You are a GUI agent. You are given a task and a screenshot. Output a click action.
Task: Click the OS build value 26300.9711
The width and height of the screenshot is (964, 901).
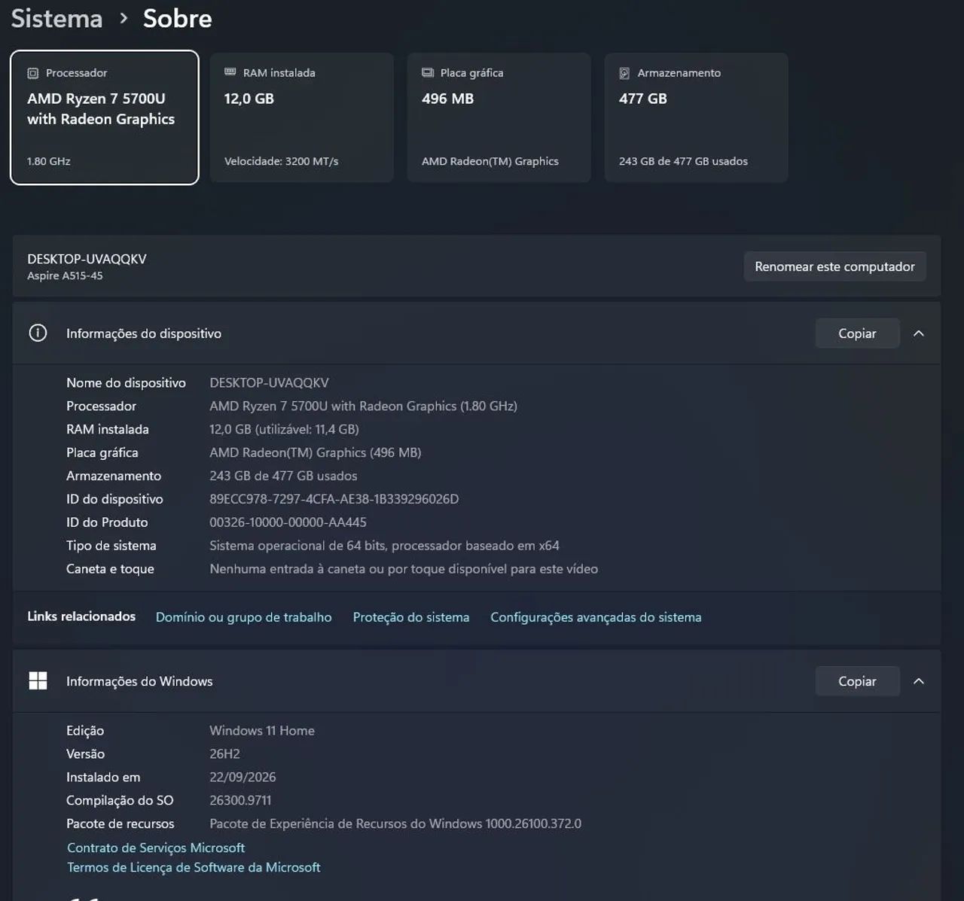240,801
